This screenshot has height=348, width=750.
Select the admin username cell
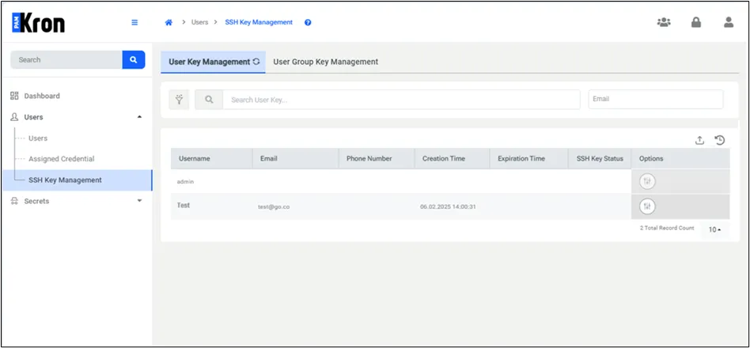[x=185, y=182]
